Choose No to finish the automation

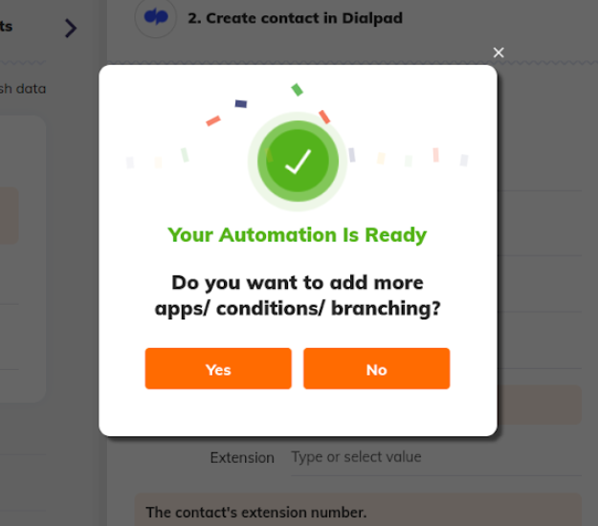[376, 368]
